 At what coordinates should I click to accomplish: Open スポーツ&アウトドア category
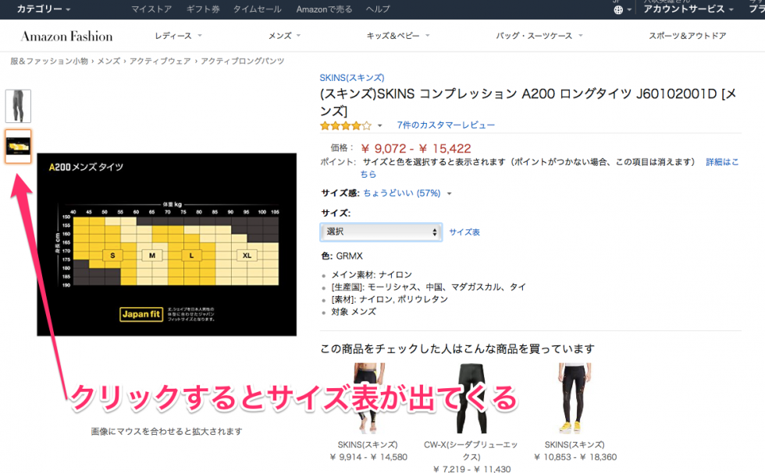click(688, 36)
